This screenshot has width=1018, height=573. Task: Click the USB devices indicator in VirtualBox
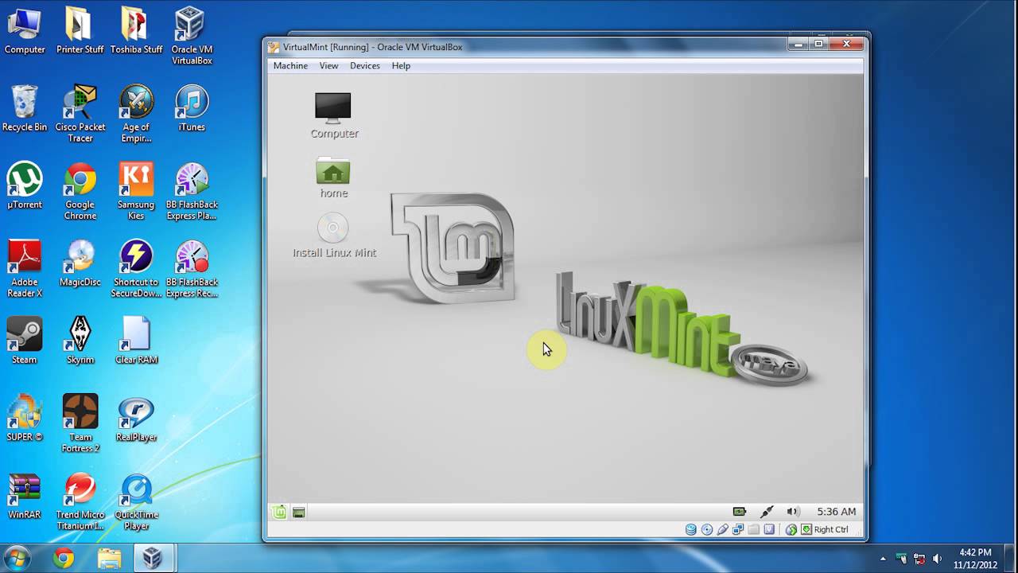[x=723, y=529]
